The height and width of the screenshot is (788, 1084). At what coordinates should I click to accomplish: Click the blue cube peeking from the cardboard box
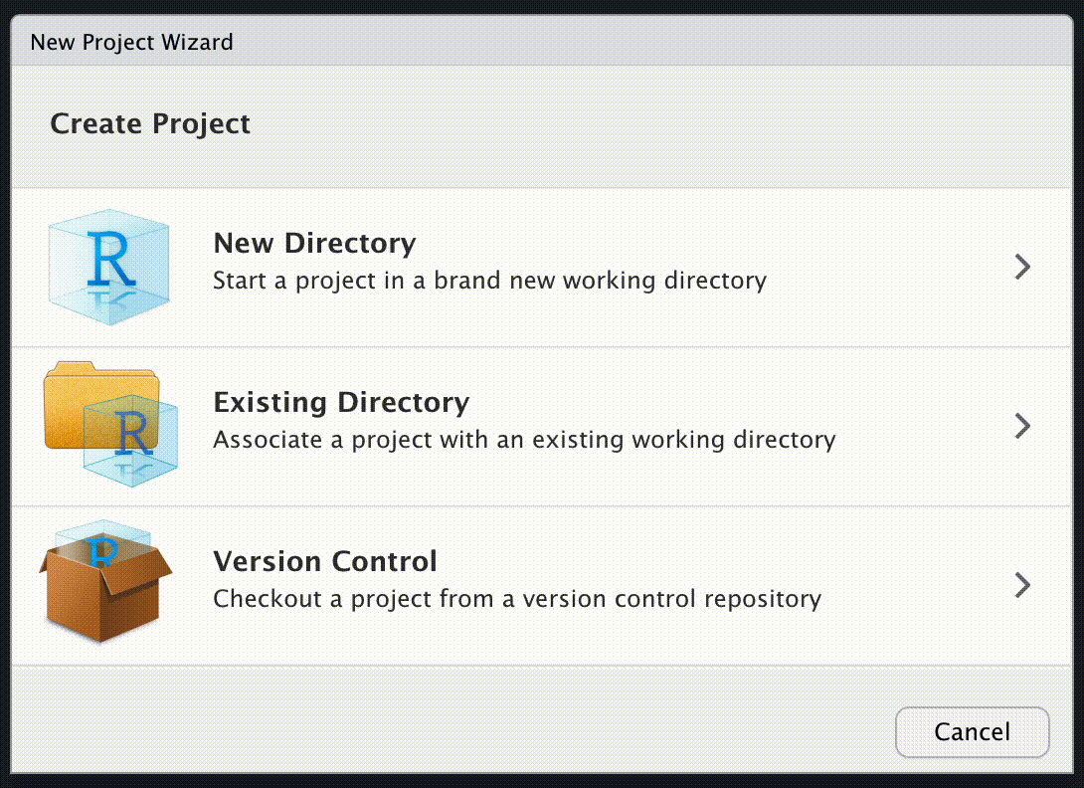pos(103,539)
